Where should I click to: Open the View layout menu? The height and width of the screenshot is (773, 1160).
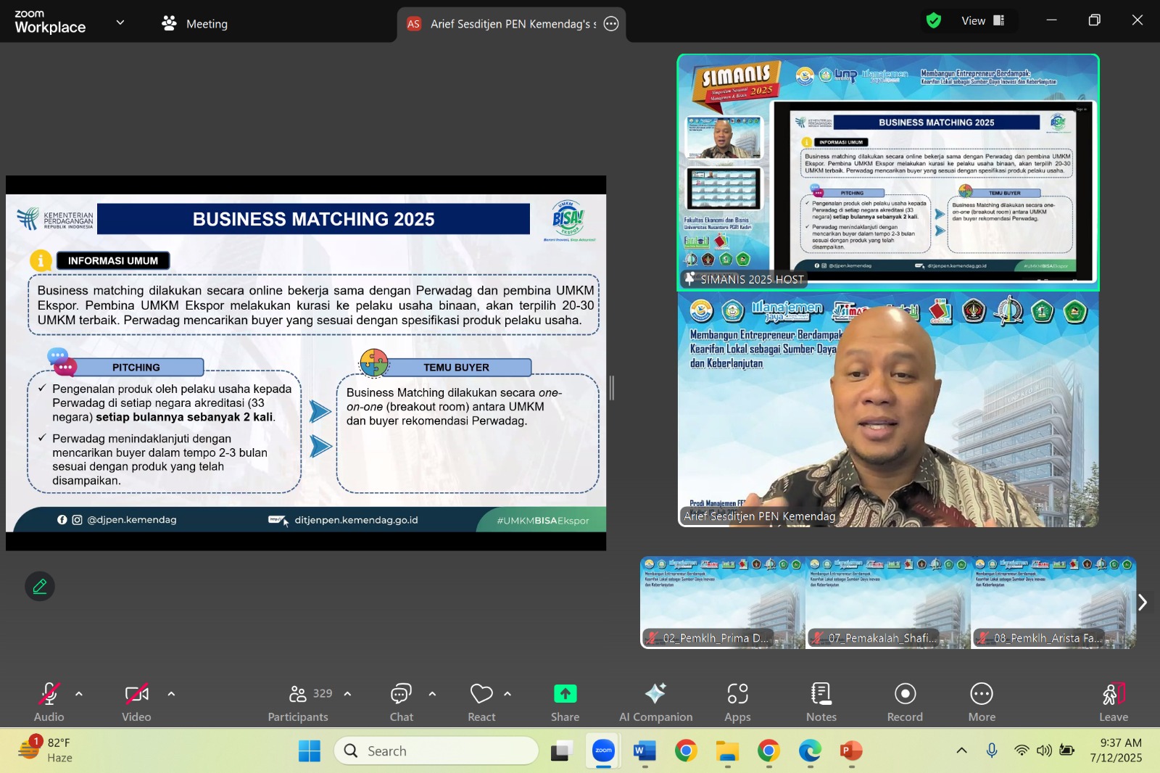pyautogui.click(x=982, y=21)
